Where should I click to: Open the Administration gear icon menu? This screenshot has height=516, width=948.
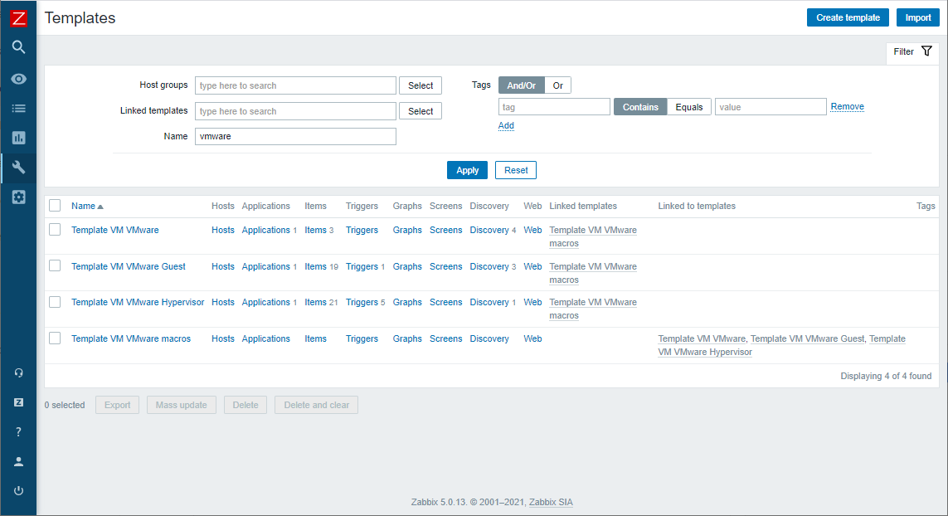[19, 197]
